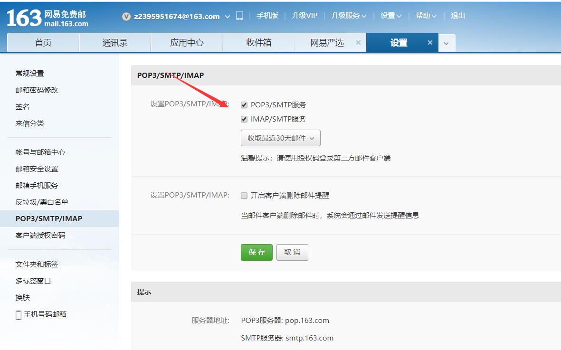Switch to the 网易严选 tab
This screenshot has width=561, height=350.
tap(327, 43)
